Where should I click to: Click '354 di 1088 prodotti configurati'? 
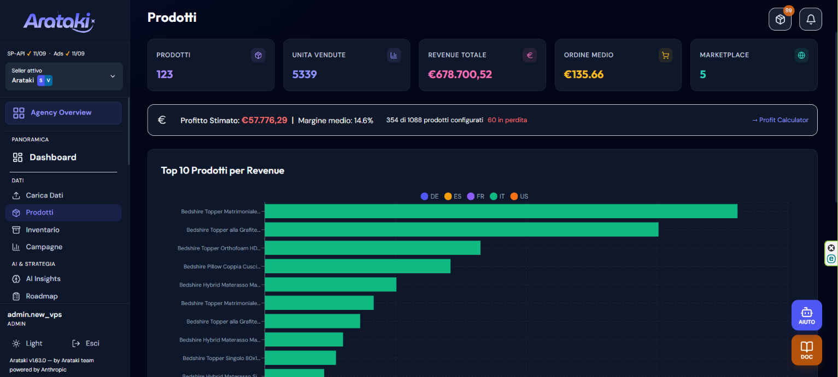coord(435,120)
